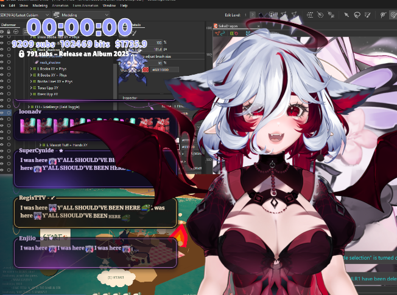Click the orange mesh icon in view toolbar

click(217, 33)
